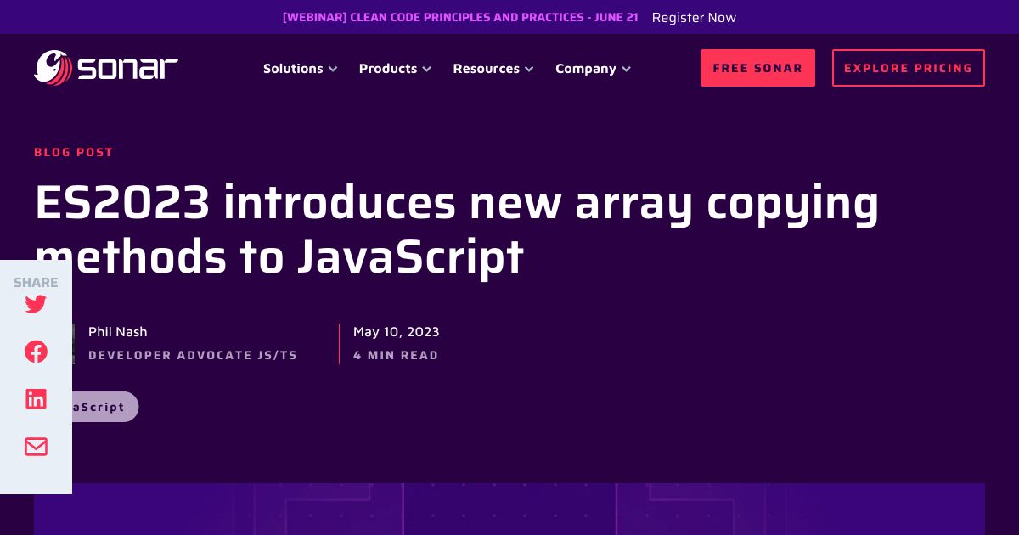1019x535 pixels.
Task: Select the Resources menu item
Action: [486, 69]
